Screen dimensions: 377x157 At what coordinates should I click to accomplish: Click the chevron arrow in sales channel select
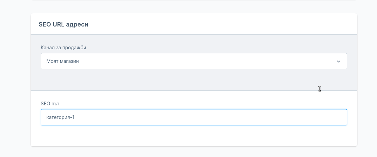pyautogui.click(x=338, y=62)
